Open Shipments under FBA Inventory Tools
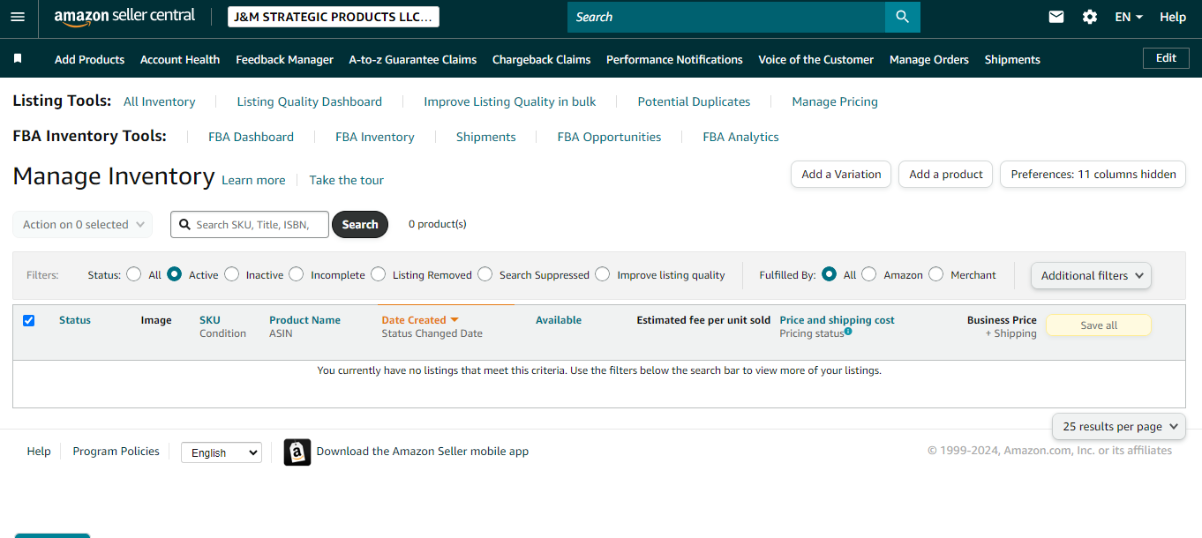Screen dimensions: 1202x538 tap(485, 137)
